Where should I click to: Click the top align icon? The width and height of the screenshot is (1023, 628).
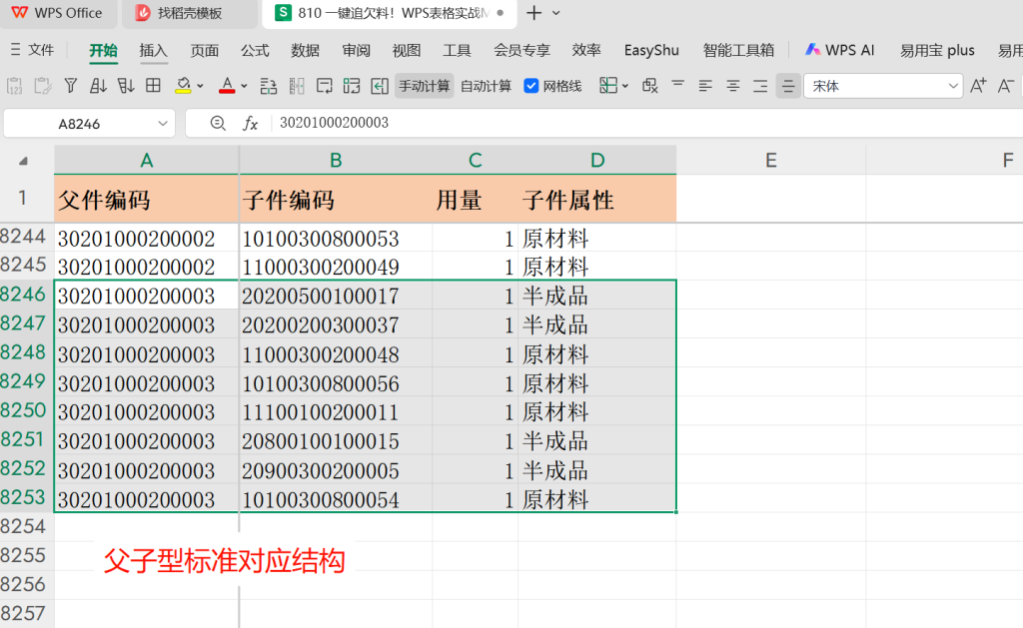678,84
